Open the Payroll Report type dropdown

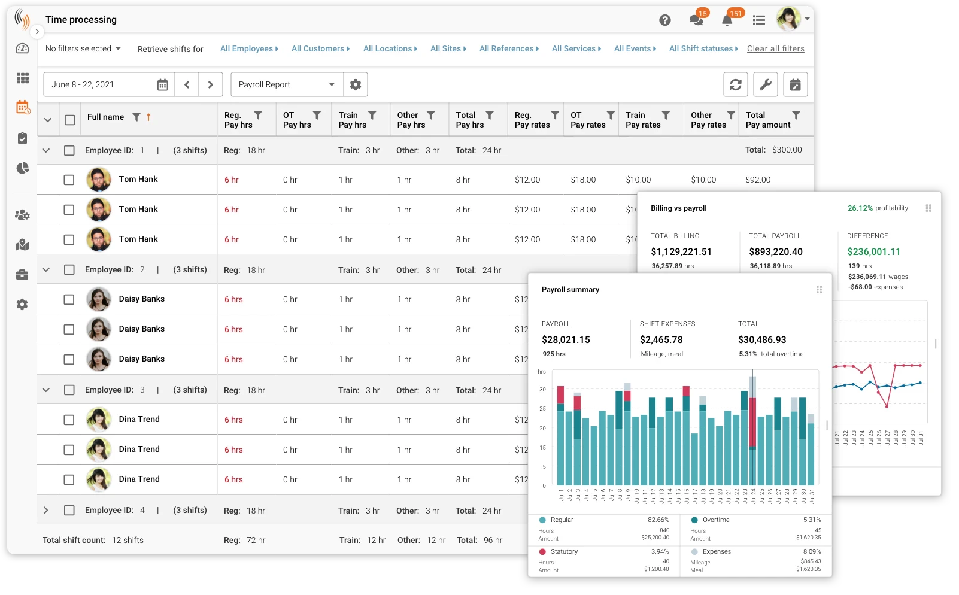(286, 84)
